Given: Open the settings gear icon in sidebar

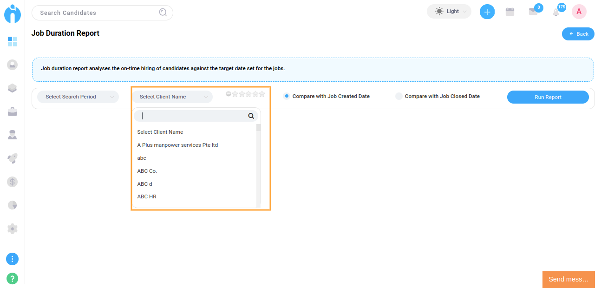Looking at the screenshot, I should [13, 229].
